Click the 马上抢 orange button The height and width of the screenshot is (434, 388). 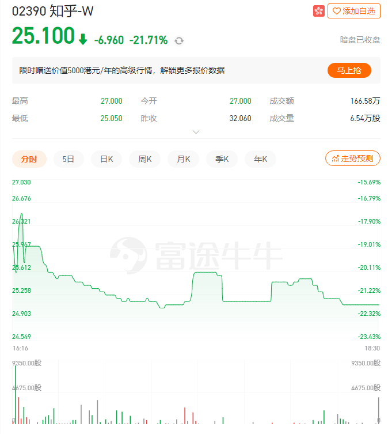click(x=349, y=70)
